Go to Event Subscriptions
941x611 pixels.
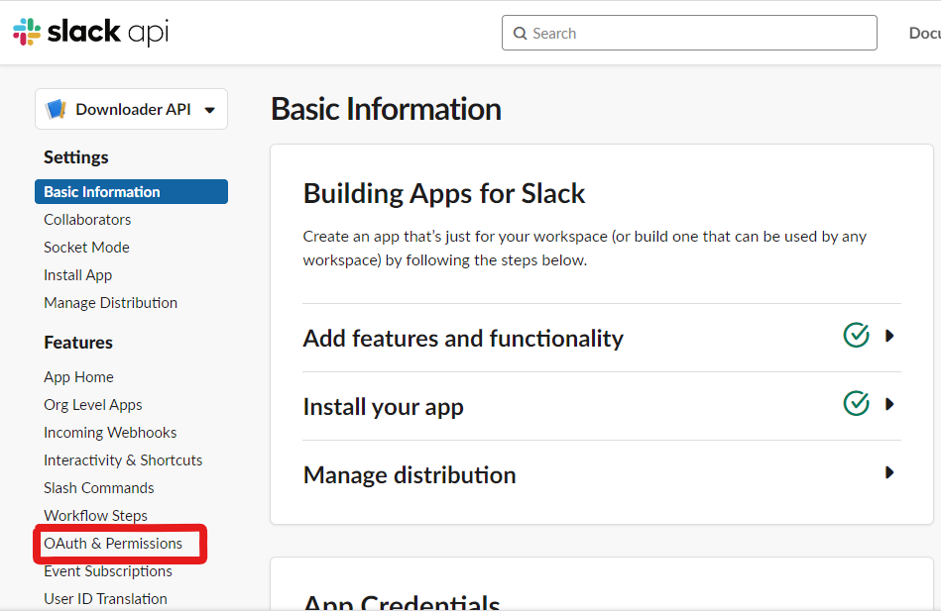click(x=108, y=571)
